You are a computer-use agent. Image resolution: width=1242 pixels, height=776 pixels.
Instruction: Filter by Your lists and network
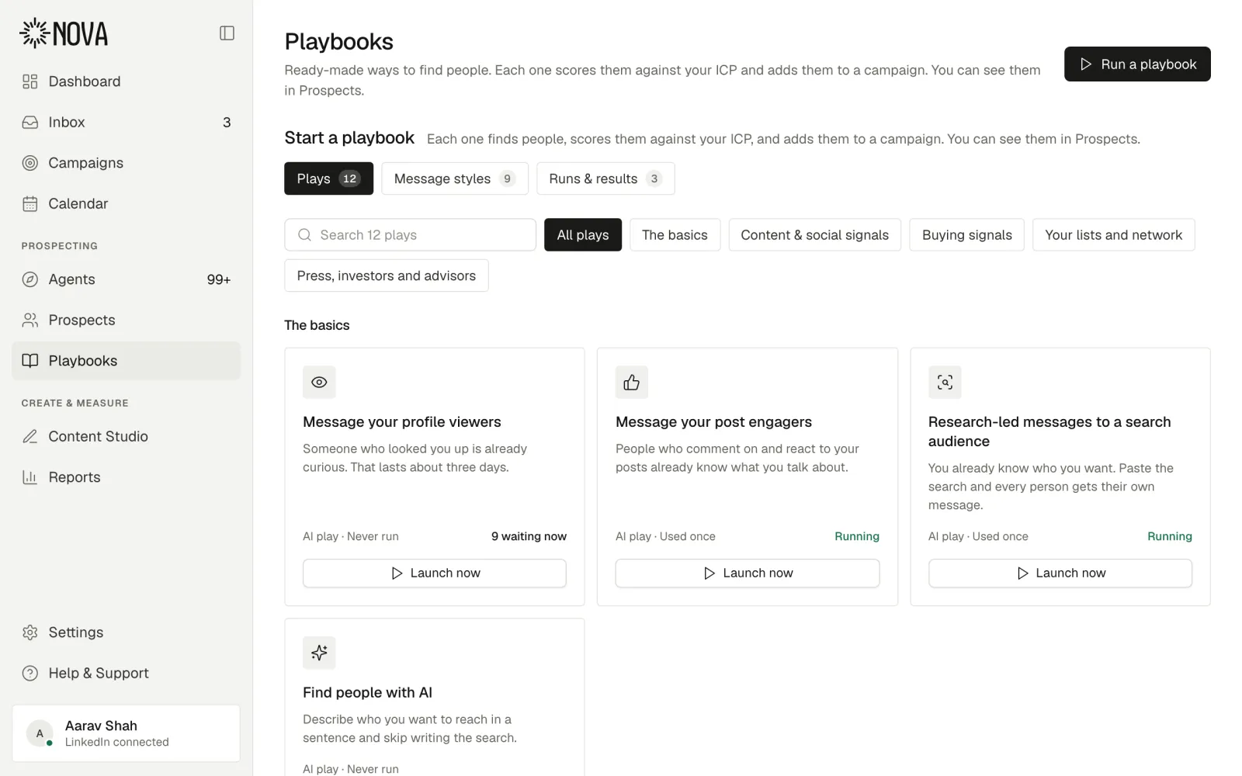pos(1113,235)
